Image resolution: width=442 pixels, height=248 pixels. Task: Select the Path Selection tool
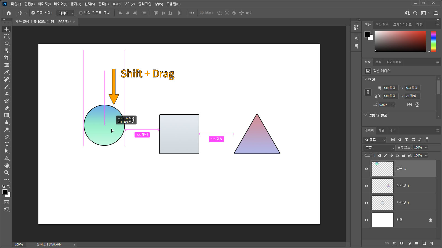[x=7, y=151]
